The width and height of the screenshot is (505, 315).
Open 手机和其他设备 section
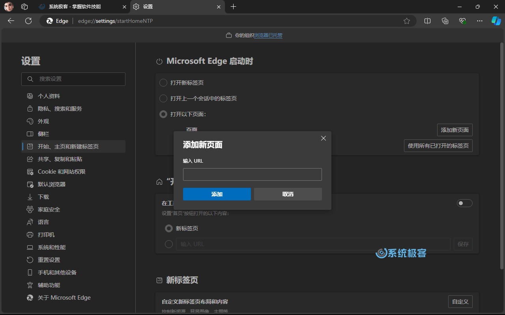(73, 272)
